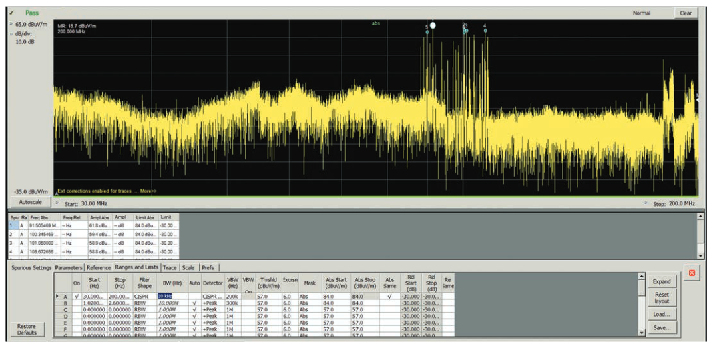Click the Pass checkmark icon at top left

click(11, 13)
